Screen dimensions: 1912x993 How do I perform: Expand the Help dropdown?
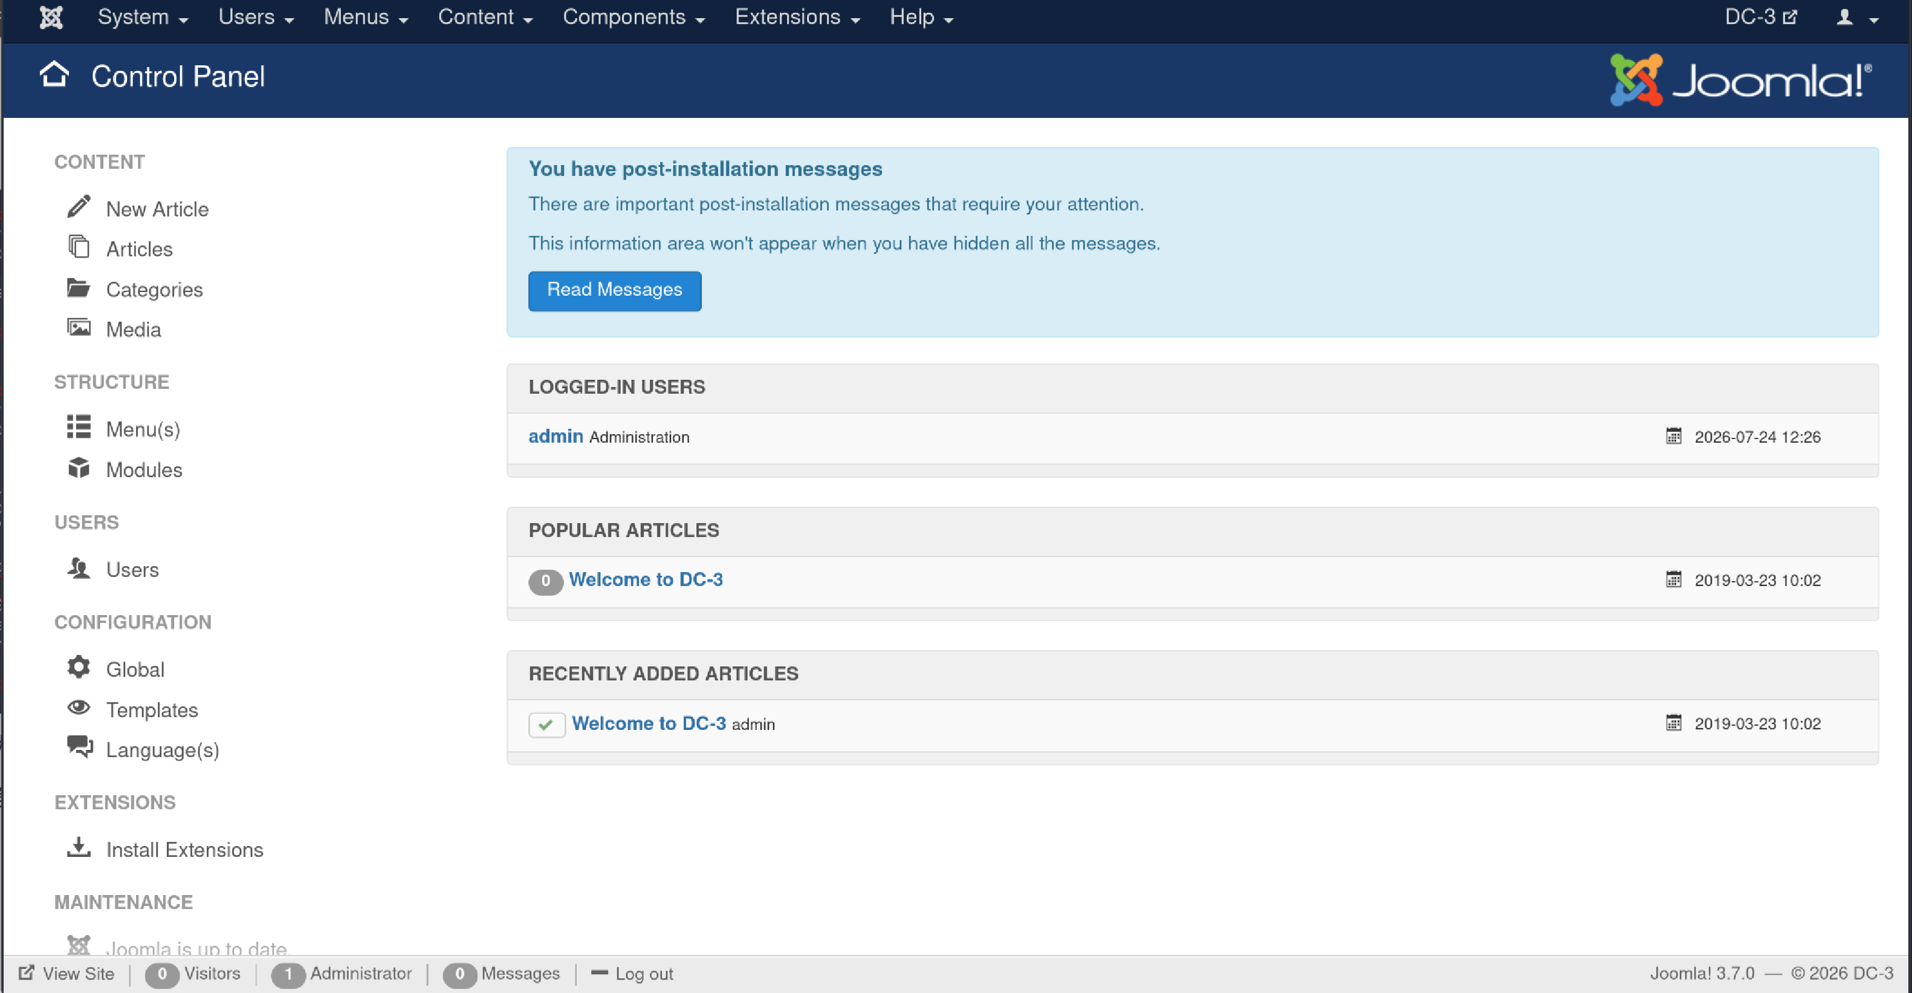(x=921, y=17)
